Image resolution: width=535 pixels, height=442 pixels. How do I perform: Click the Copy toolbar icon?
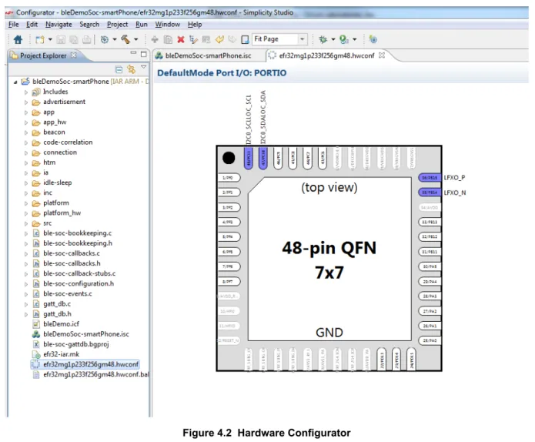tap(168, 39)
